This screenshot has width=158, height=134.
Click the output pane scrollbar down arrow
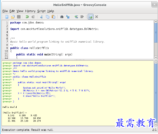(156, 124)
